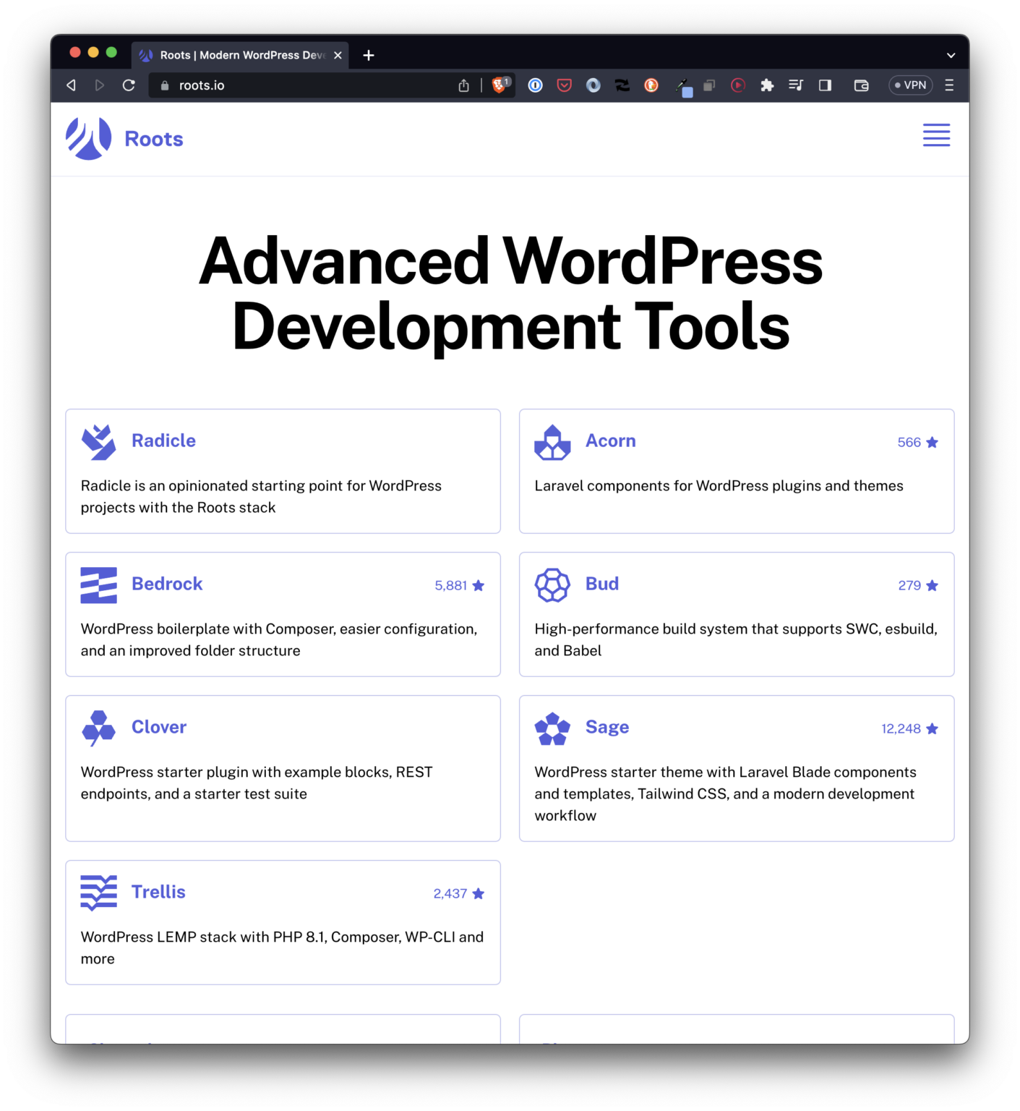The width and height of the screenshot is (1020, 1111).
Task: Open the Sage starter theme card
Action: click(607, 728)
